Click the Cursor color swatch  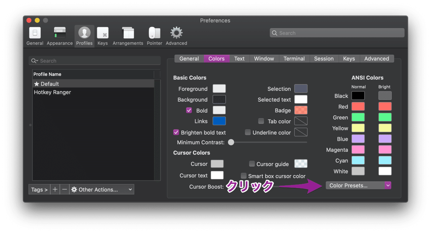click(217, 164)
